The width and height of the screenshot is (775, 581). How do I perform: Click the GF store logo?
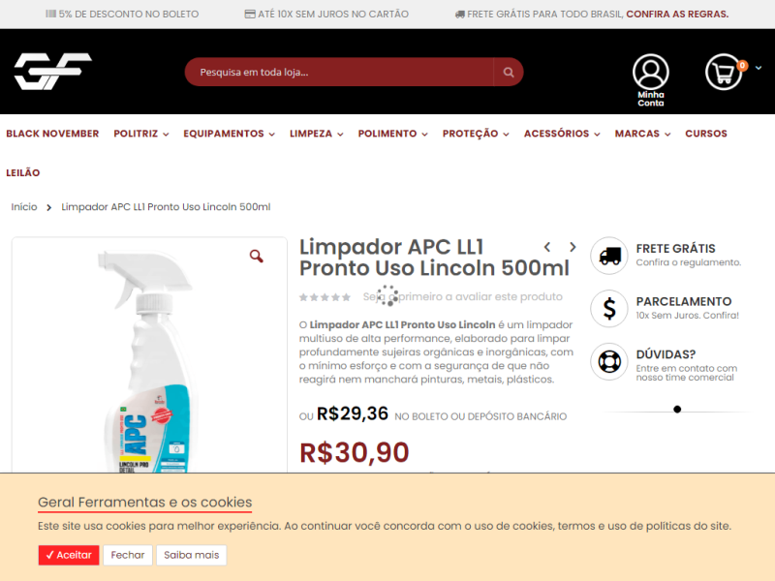(x=53, y=71)
